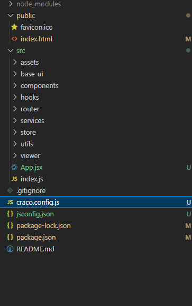
Task: Open the package-lock.json file
Action: click(x=43, y=226)
